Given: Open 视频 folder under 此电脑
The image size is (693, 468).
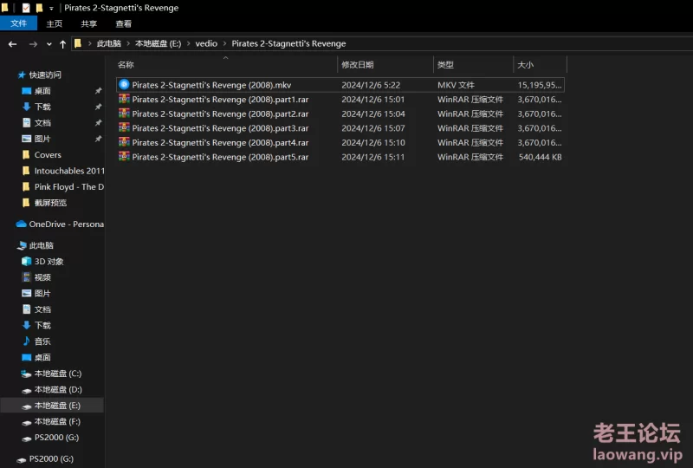Looking at the screenshot, I should tap(42, 277).
